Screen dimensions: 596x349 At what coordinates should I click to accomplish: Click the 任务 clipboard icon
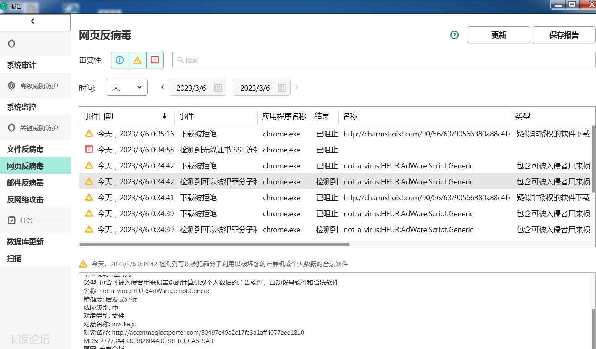(x=12, y=220)
